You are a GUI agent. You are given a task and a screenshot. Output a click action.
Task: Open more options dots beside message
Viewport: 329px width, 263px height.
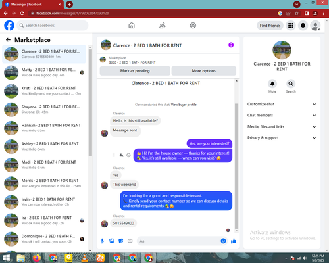click(114, 155)
